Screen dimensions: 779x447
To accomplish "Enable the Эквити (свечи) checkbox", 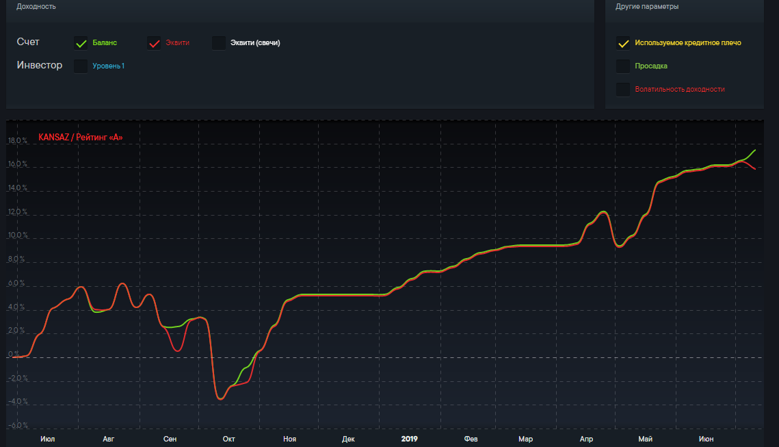I will 219,43.
